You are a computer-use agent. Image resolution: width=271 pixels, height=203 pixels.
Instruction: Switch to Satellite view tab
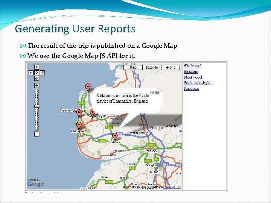coord(152,68)
